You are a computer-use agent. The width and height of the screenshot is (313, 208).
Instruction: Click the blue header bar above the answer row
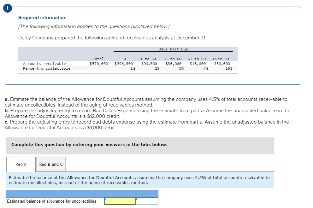pyautogui.click(x=83, y=194)
